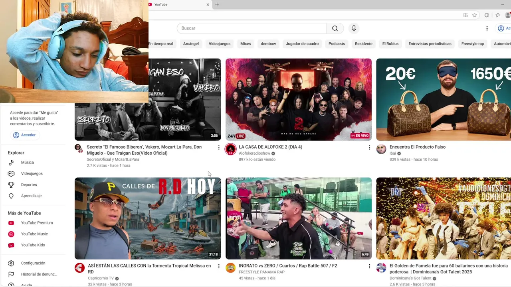Play Calles de R.D Hoy thumbnail
Screen dimensions: 511x287
click(148, 218)
